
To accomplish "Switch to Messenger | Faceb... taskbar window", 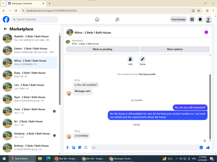I will pyautogui.click(x=121, y=159).
